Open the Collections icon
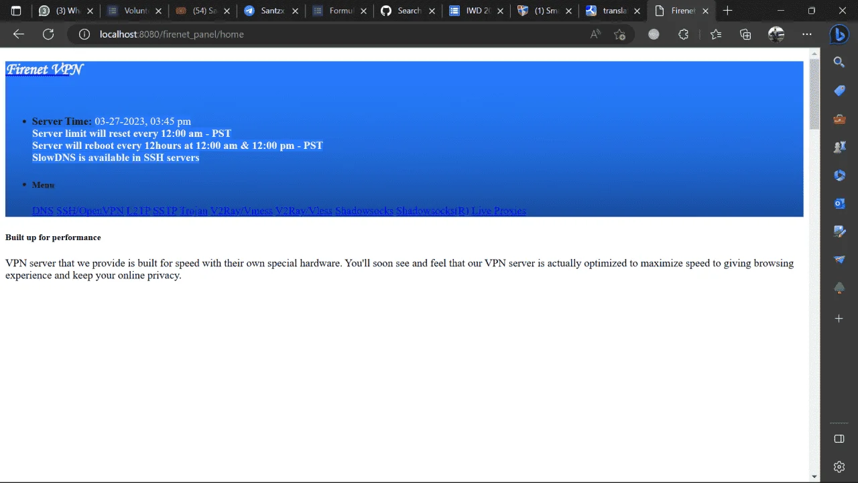 [745, 34]
